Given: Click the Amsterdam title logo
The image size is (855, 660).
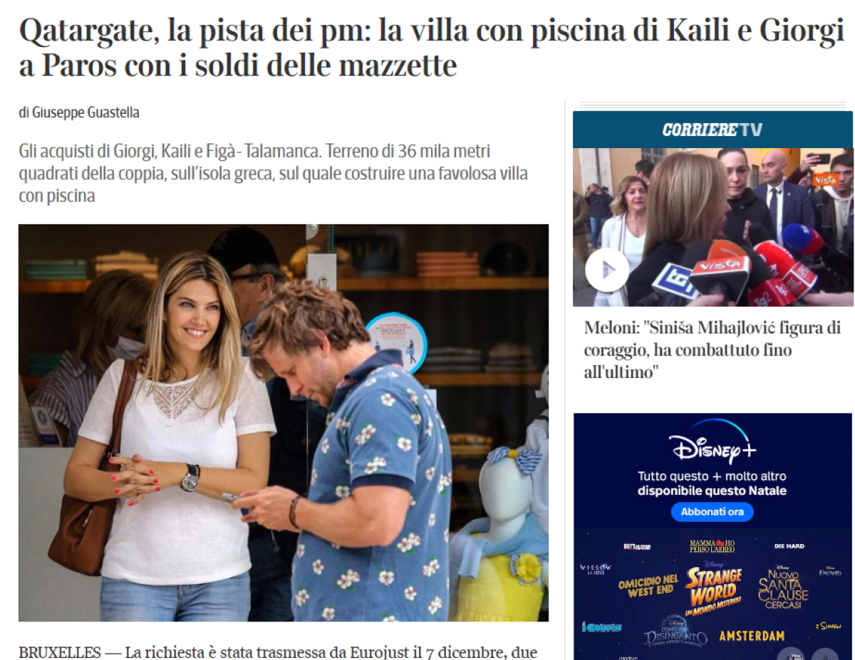Looking at the screenshot, I should 752,636.
